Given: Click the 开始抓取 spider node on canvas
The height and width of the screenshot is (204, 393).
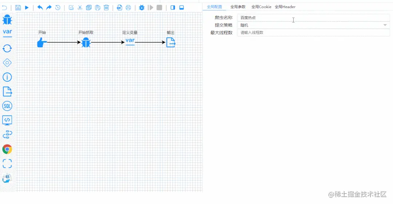Looking at the screenshot, I should tap(86, 42).
